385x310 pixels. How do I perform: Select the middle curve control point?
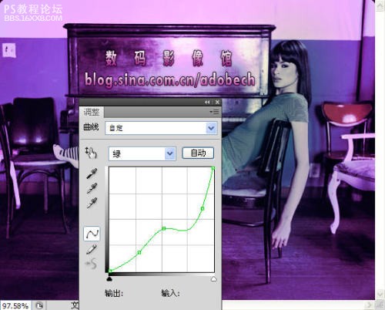pyautogui.click(x=164, y=228)
